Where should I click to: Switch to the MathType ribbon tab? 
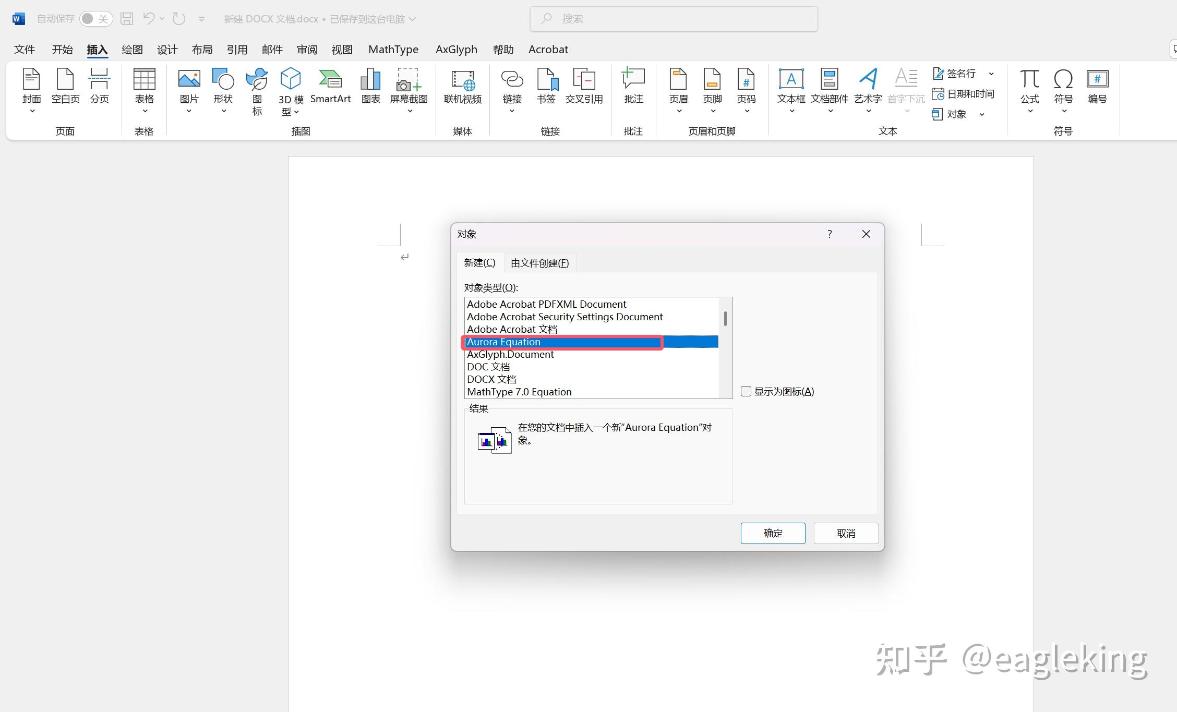pyautogui.click(x=393, y=50)
